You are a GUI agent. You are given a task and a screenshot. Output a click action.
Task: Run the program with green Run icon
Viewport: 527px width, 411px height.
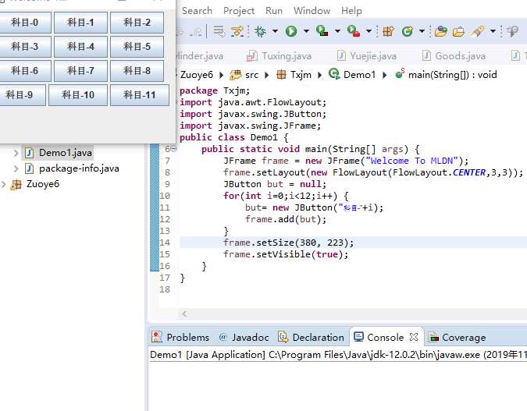point(291,31)
